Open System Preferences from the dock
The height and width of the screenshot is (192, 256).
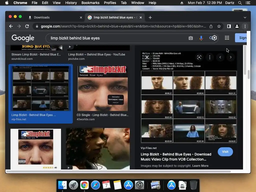click(x=139, y=185)
